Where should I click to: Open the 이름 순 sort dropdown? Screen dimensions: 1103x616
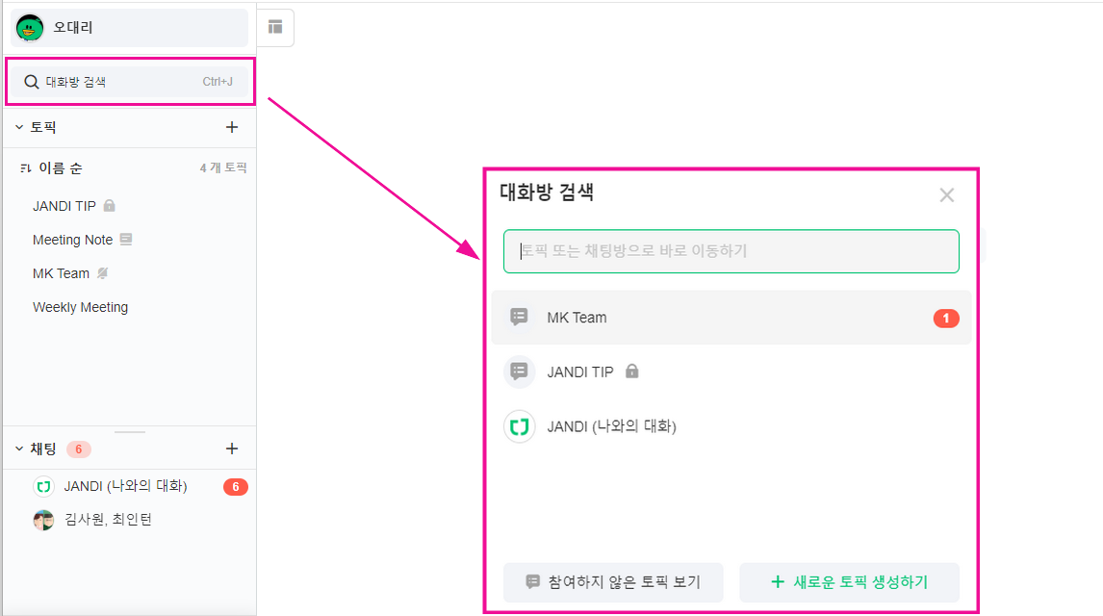click(61, 168)
